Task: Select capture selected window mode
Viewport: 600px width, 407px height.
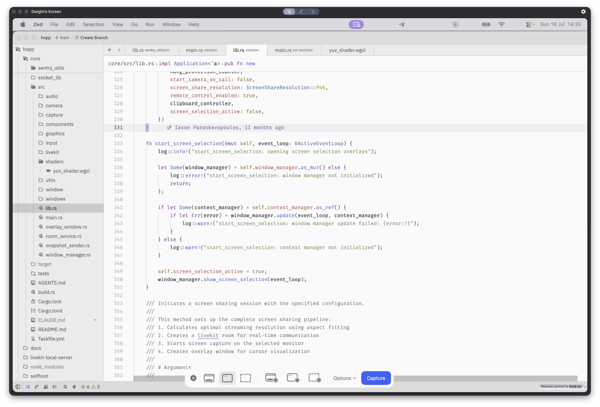Action: (227, 378)
